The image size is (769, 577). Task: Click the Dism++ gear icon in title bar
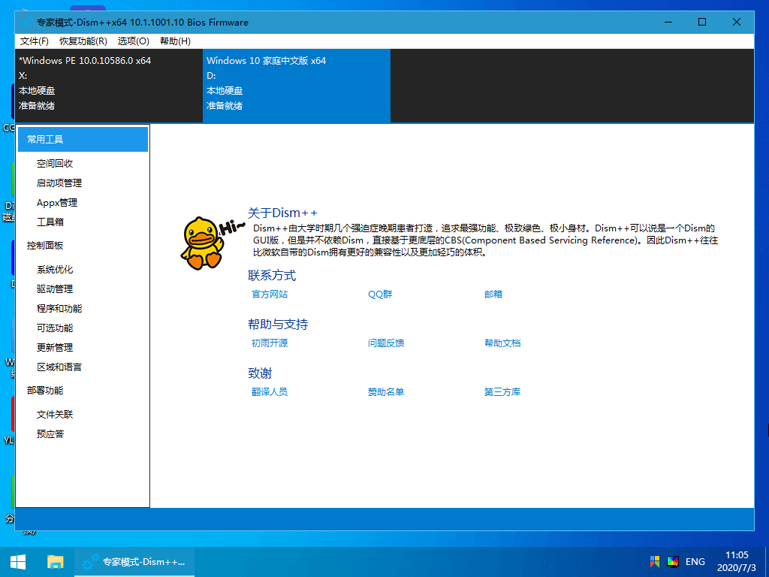(26, 23)
